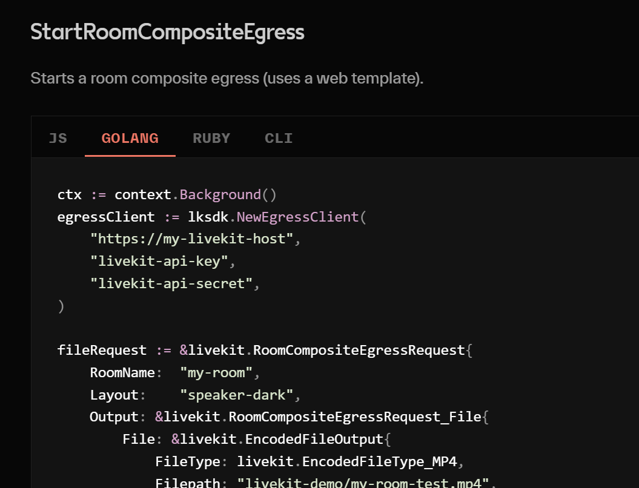Click the room composite egress description text
This screenshot has height=488, width=639.
pos(227,78)
